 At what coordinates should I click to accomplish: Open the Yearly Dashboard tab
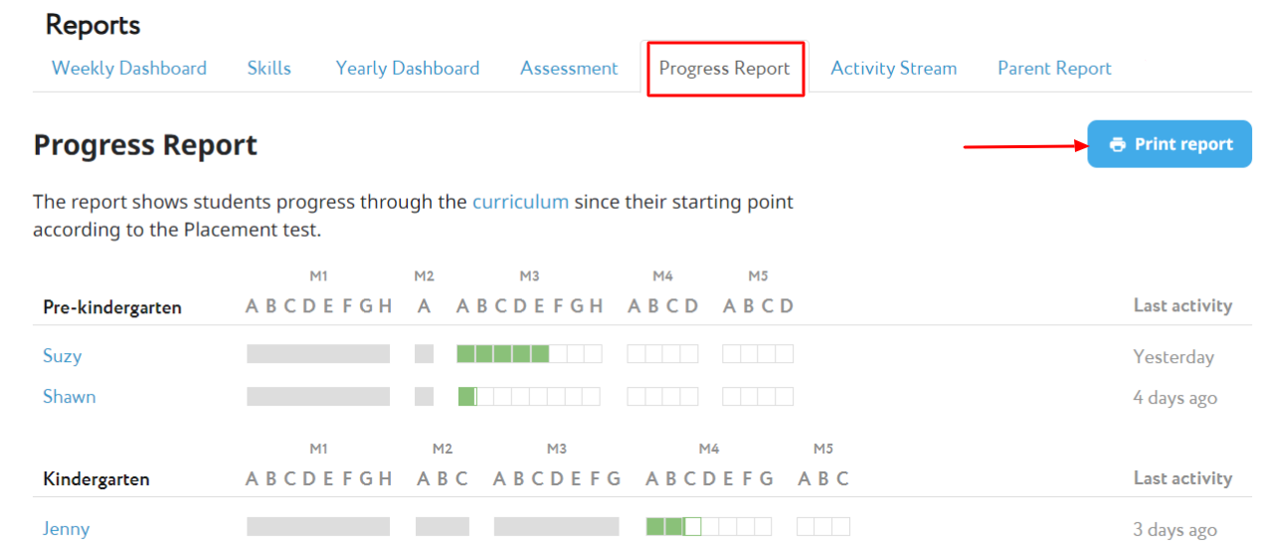408,69
